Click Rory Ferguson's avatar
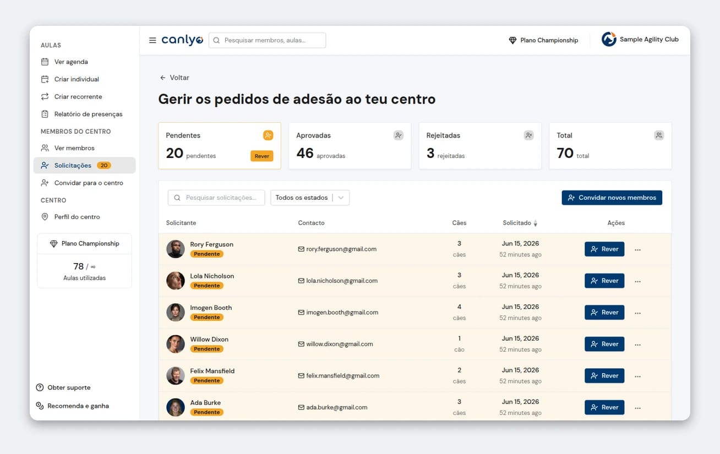This screenshot has width=720, height=454. (176, 249)
